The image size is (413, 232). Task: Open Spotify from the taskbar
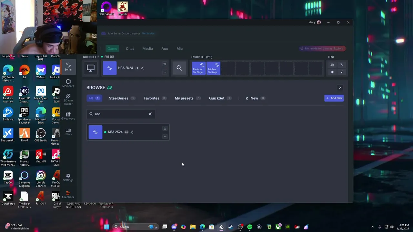249,227
